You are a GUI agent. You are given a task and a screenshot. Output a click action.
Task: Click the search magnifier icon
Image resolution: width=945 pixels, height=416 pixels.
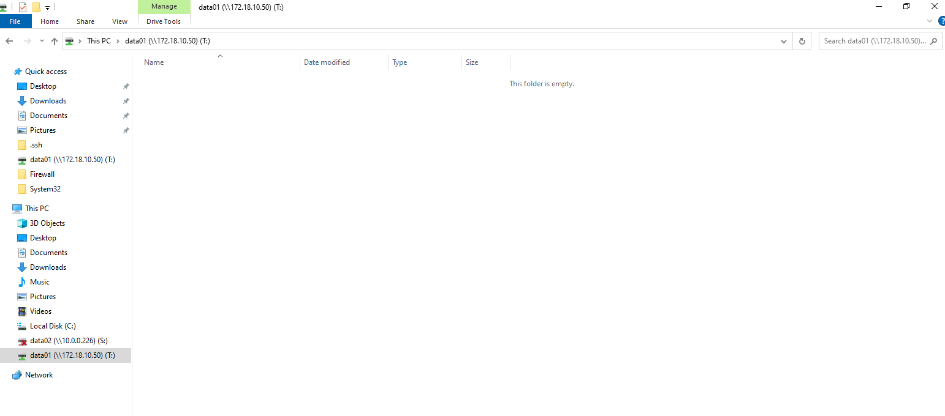coord(934,41)
